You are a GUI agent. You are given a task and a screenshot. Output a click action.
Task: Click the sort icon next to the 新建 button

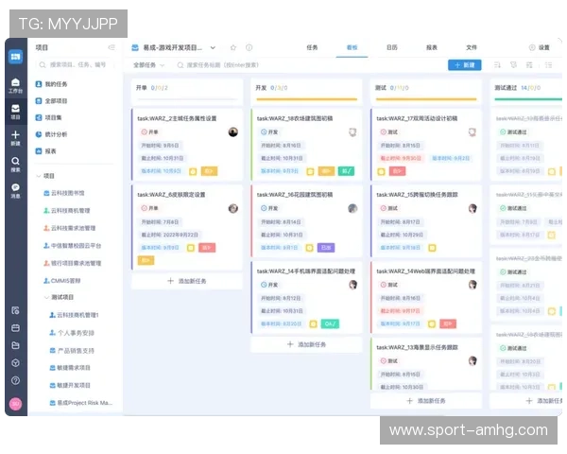click(x=497, y=65)
